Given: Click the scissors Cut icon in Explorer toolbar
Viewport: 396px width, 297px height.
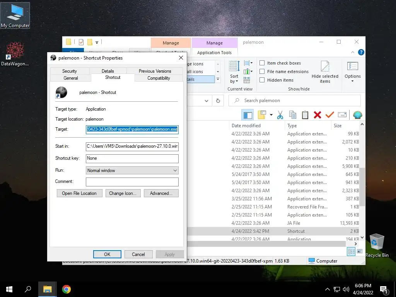Looking at the screenshot, I should [280, 115].
